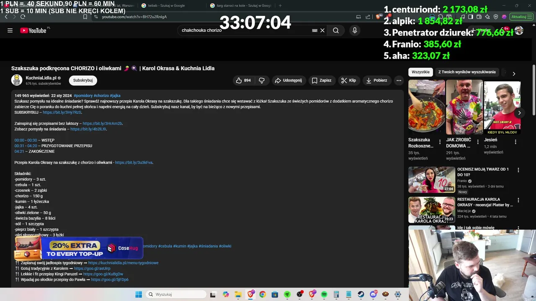This screenshot has height=301, width=536.
Task: Start voice search with microphone
Action: (x=355, y=30)
